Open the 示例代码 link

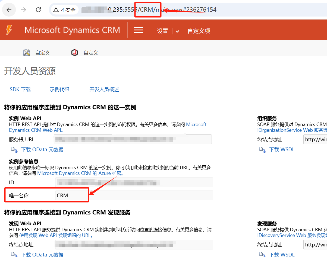(x=59, y=89)
